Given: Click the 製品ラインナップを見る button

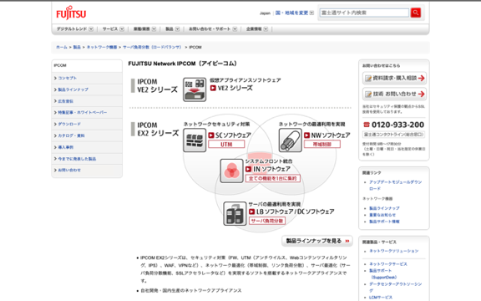Looking at the screenshot, I should [317, 241].
